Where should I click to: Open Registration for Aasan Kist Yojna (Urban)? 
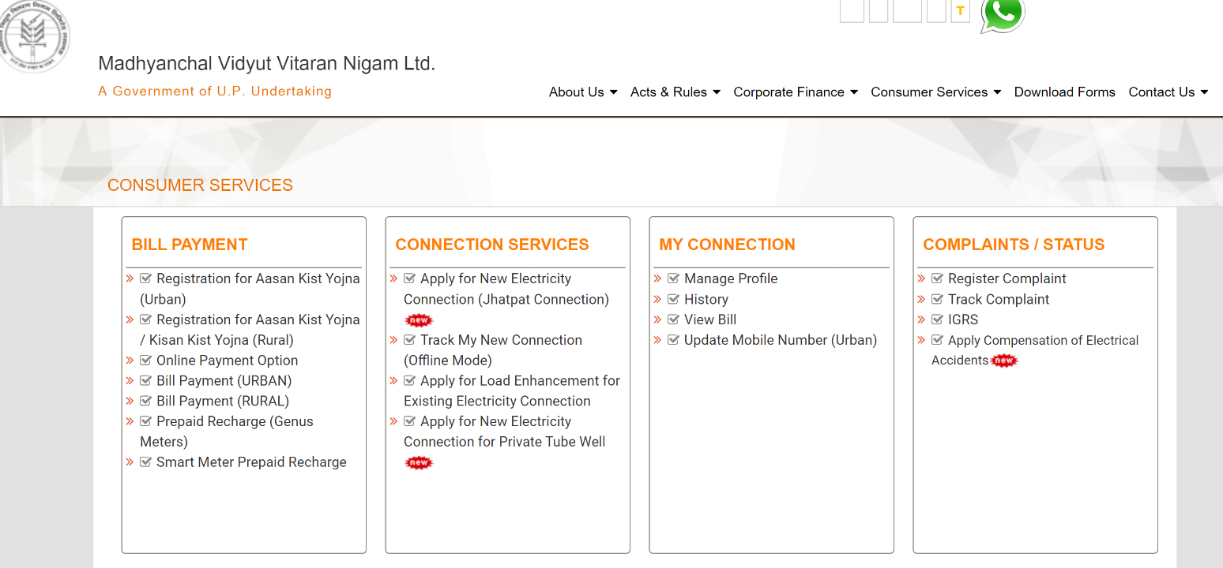pyautogui.click(x=250, y=289)
